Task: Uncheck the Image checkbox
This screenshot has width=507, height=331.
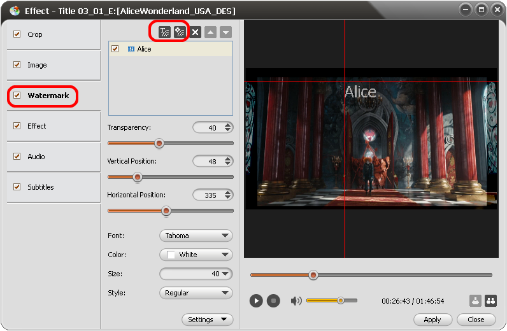Action: (x=17, y=65)
